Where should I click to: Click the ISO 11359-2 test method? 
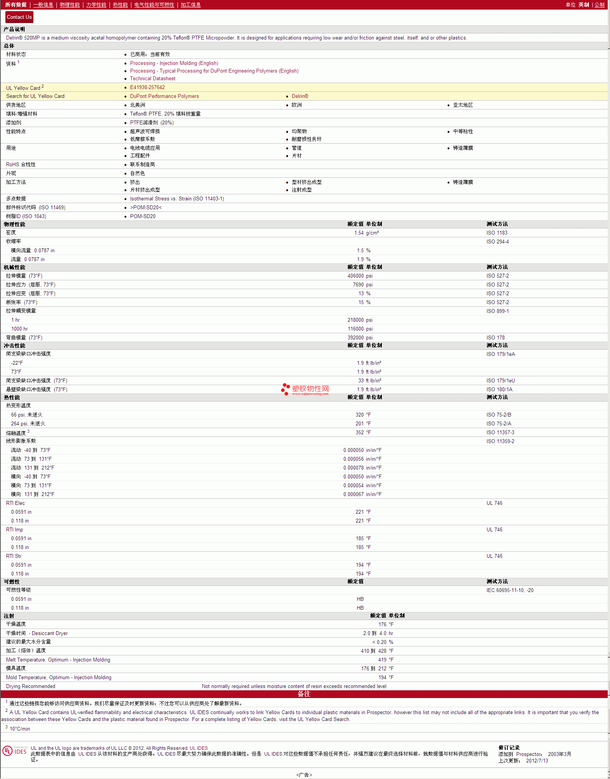click(501, 442)
